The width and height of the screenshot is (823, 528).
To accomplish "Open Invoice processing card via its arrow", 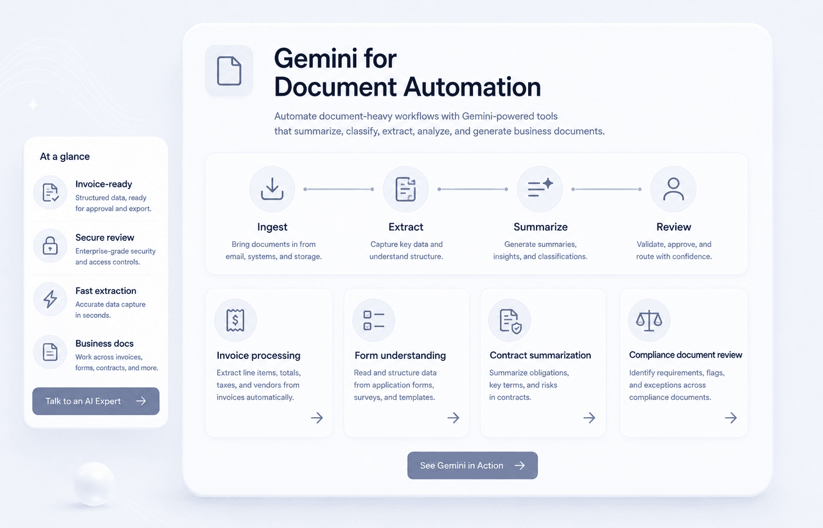I will 317,418.
